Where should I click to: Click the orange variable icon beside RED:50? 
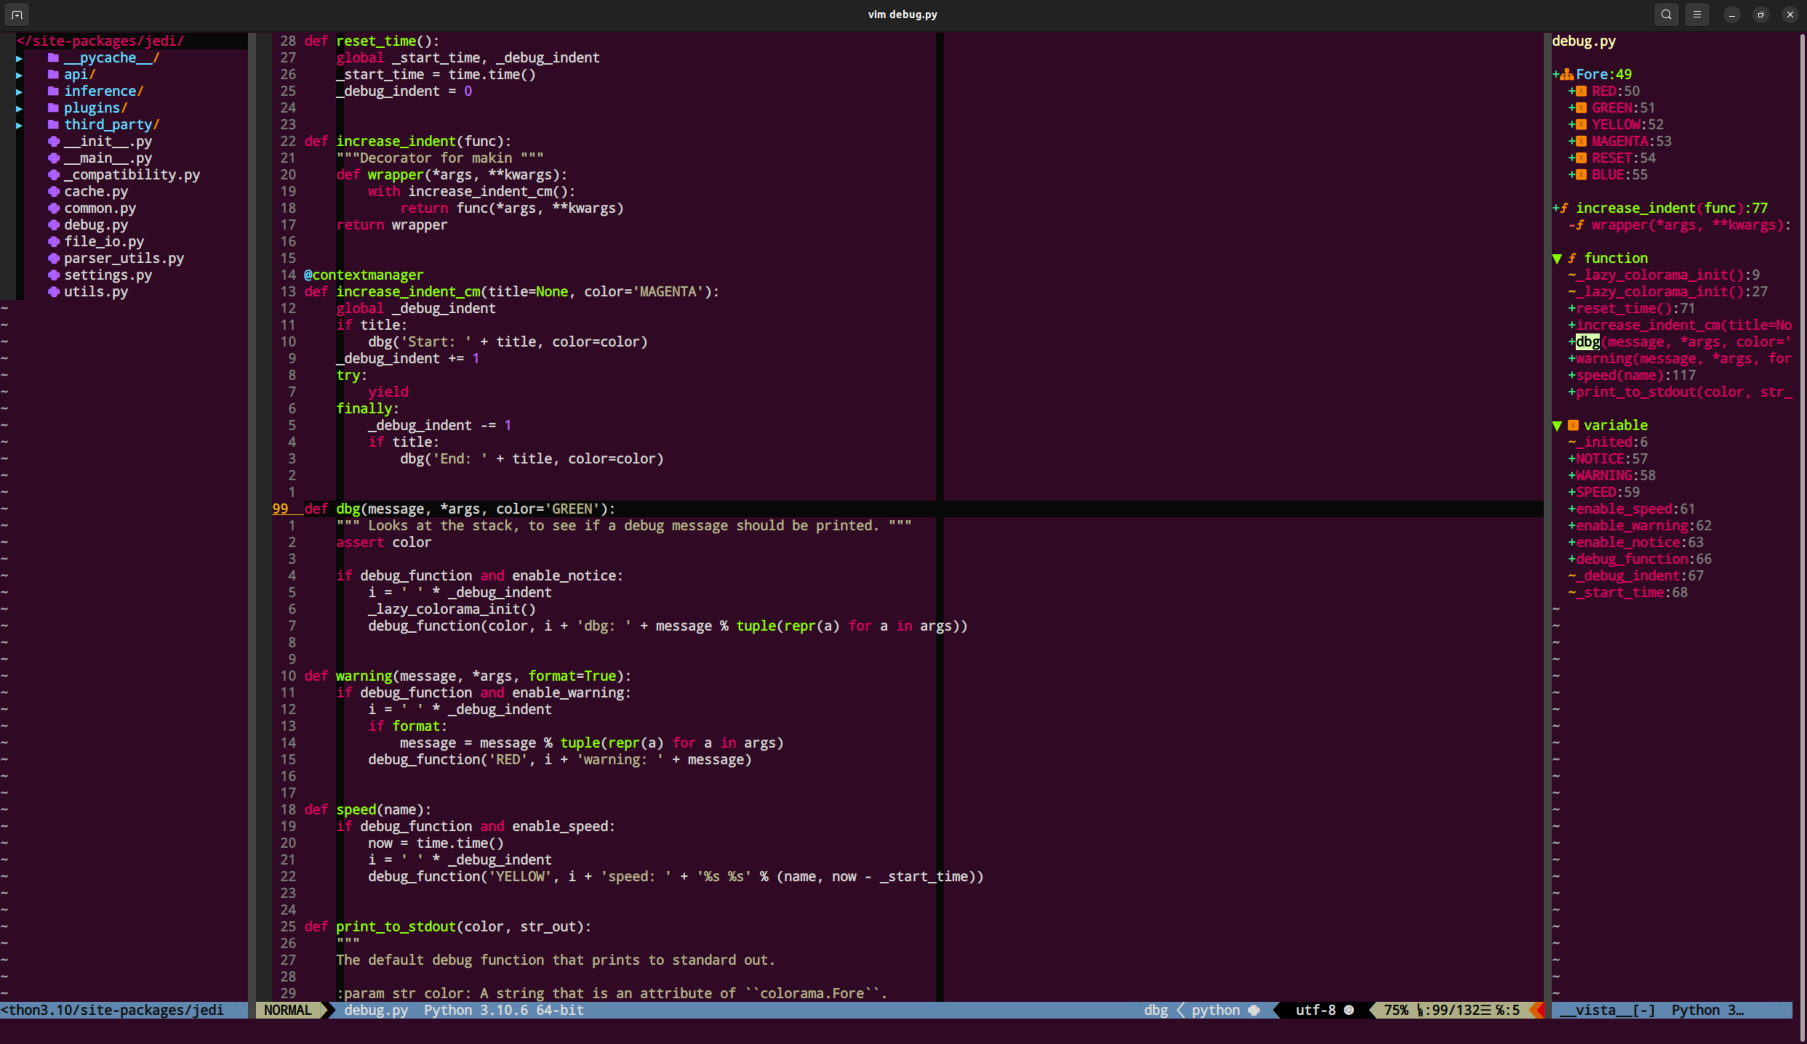[x=1581, y=91]
